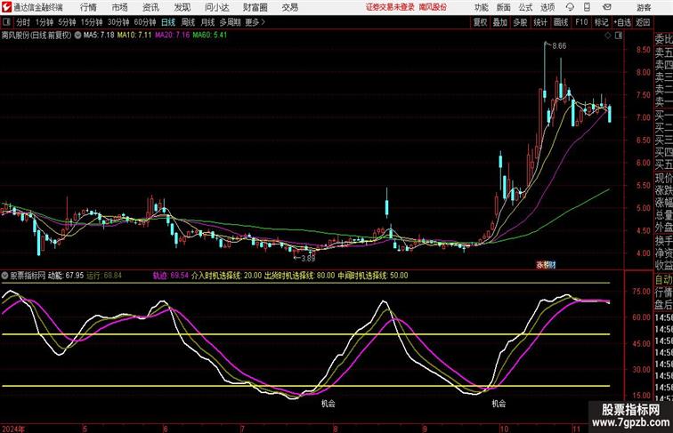Toggle the left panel icon beside 分时
This screenshot has height=433, width=673.
[6, 22]
